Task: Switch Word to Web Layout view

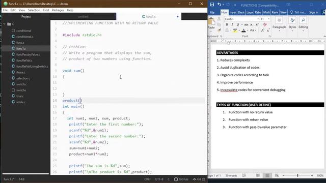Action: (x=277, y=175)
